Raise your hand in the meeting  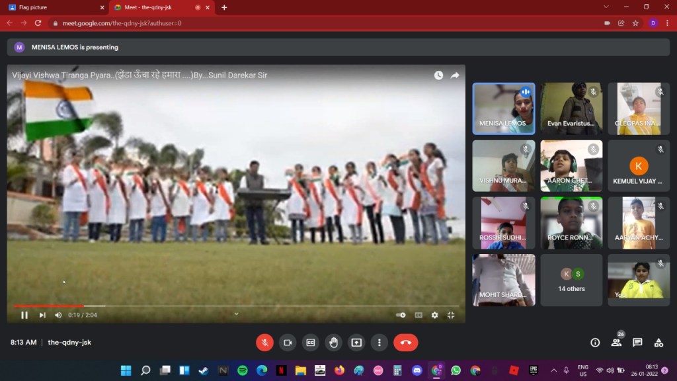pos(334,342)
